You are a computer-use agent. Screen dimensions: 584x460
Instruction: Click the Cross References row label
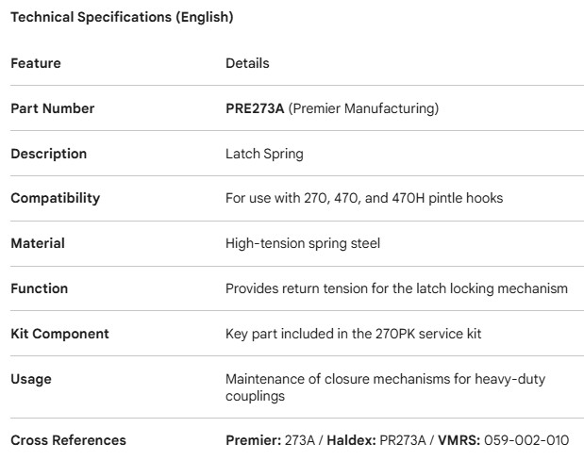[68, 440]
